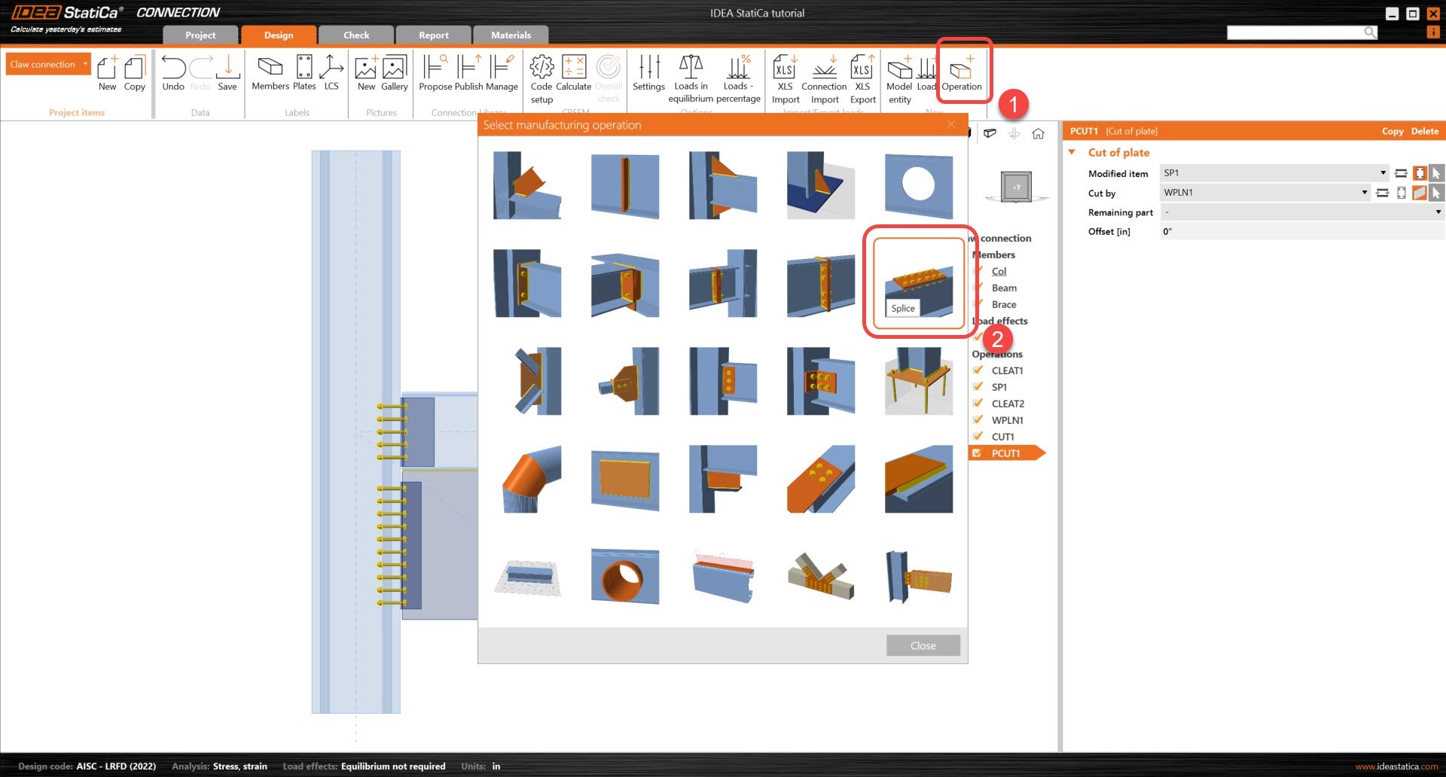Click Delete for the PCUT1 operation

point(1424,131)
